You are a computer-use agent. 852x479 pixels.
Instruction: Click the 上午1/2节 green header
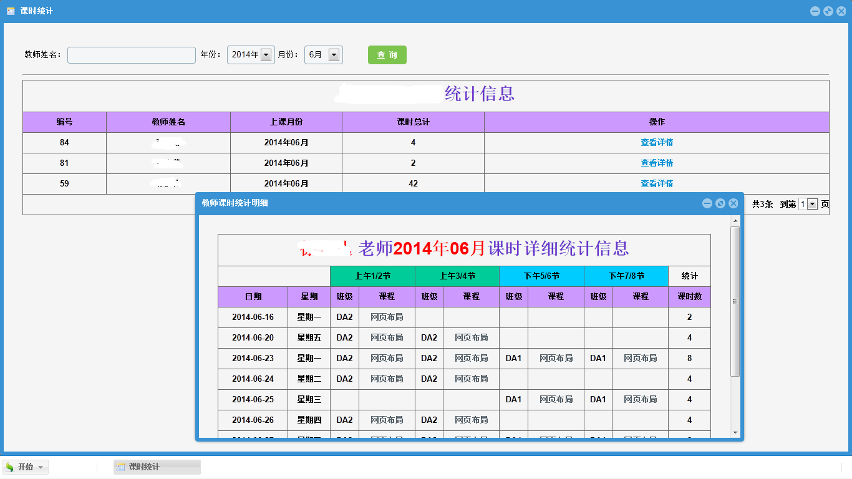pos(372,276)
